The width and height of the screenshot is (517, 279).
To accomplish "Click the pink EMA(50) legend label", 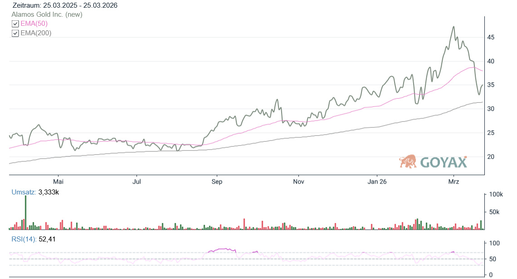I will 34,24.
